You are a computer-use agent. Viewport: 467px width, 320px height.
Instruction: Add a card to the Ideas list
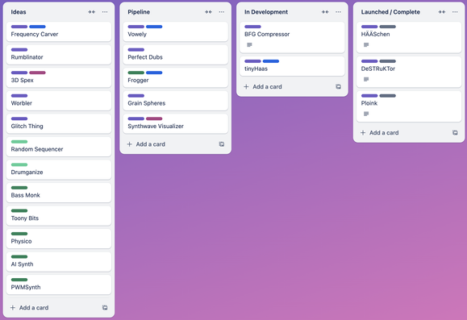tap(30, 307)
